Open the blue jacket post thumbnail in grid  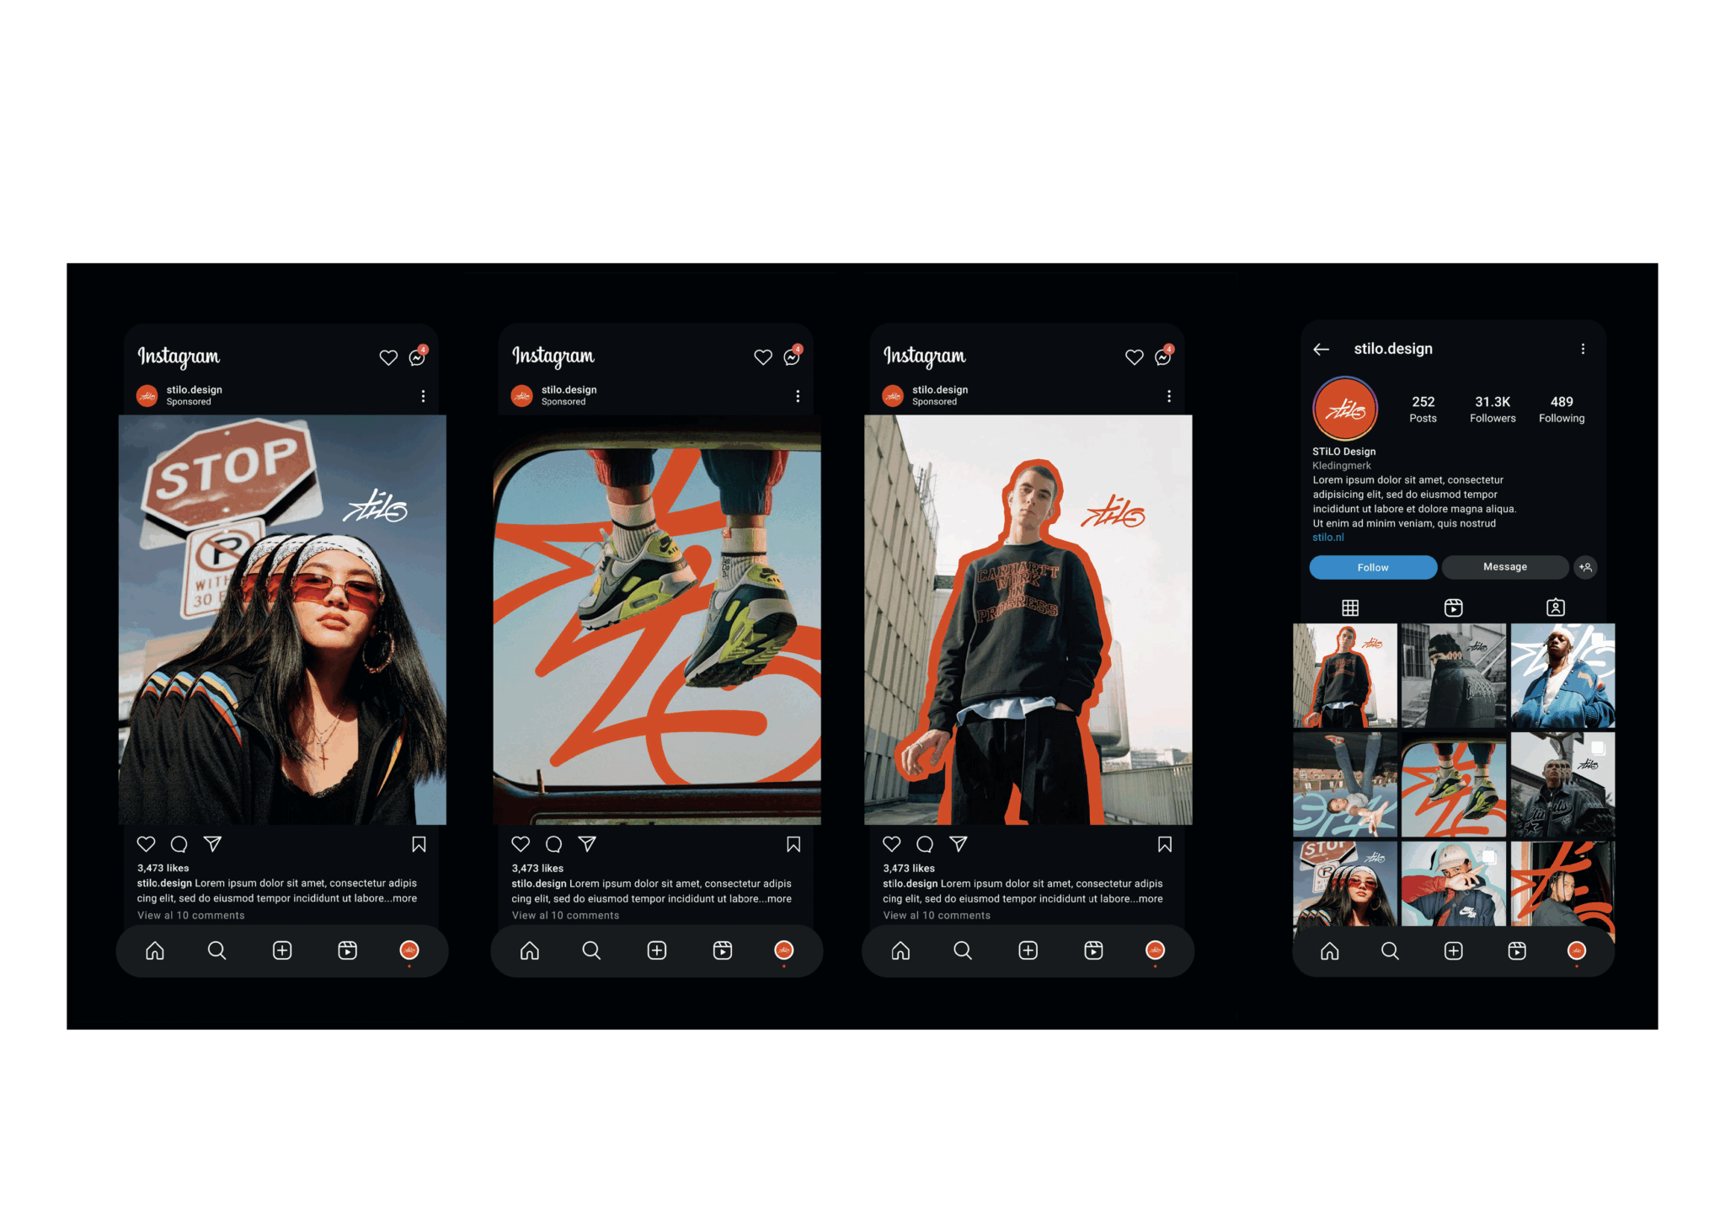click(1562, 676)
